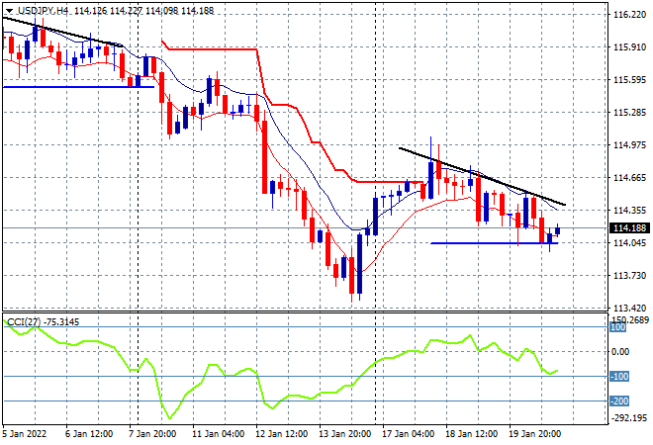Click the 114.975 price axis label

coord(629,144)
